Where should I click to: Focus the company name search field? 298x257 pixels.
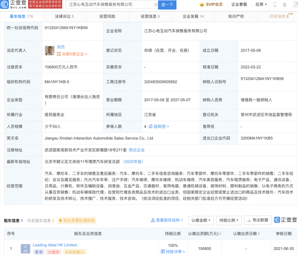click(x=111, y=5)
